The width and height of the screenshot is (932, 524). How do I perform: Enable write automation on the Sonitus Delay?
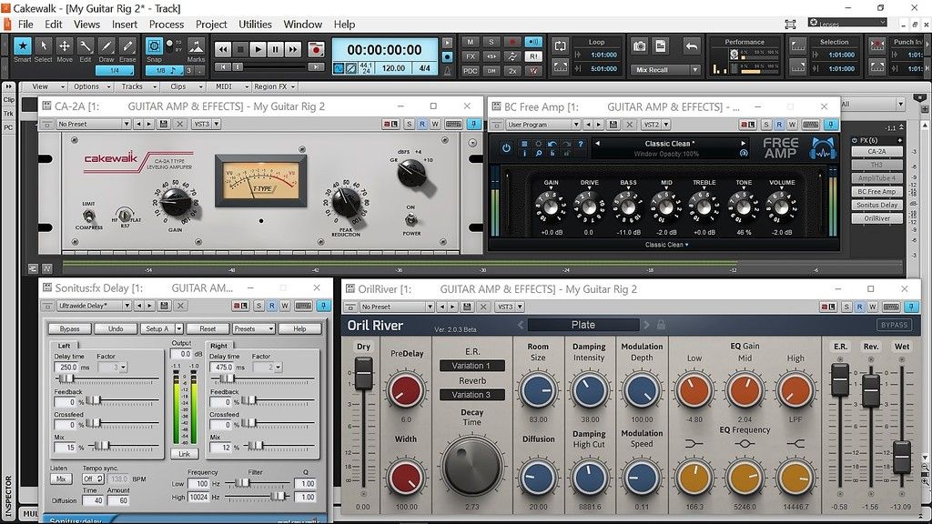coord(284,306)
